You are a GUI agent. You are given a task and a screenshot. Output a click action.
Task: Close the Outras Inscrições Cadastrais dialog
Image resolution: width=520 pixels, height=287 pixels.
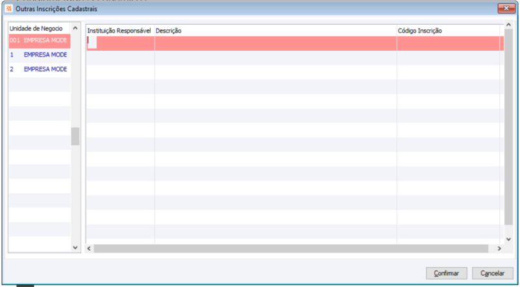(x=506, y=8)
